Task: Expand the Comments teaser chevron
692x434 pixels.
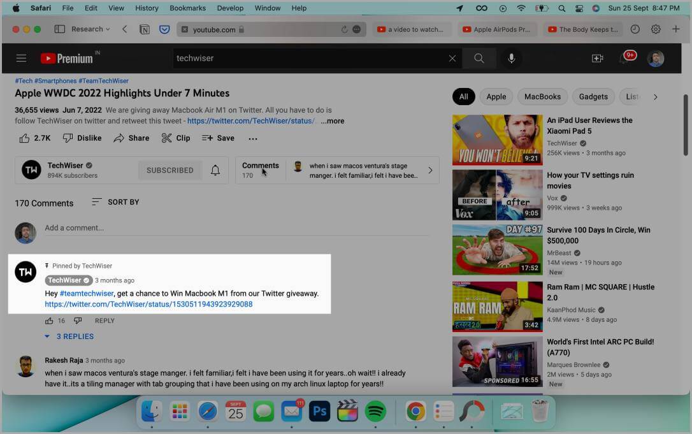Action: [430, 170]
